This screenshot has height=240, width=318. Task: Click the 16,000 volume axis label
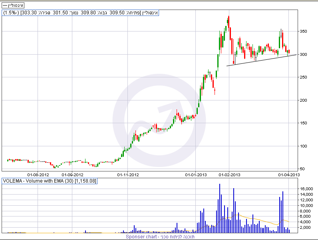click(x=307, y=189)
